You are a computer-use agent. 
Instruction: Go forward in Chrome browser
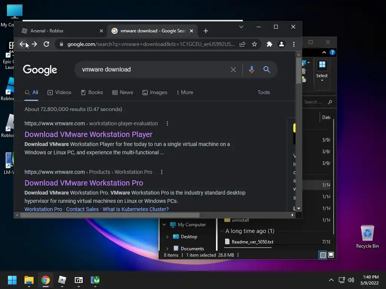tap(34, 44)
